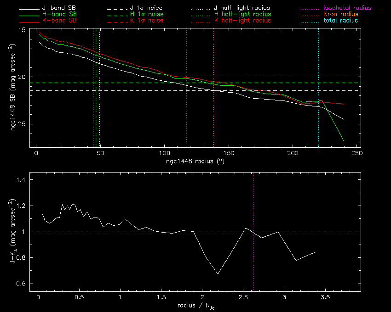391x312 pixels.
Task: Click the cyan 'total radius' legend text
Action: [x=340, y=21]
